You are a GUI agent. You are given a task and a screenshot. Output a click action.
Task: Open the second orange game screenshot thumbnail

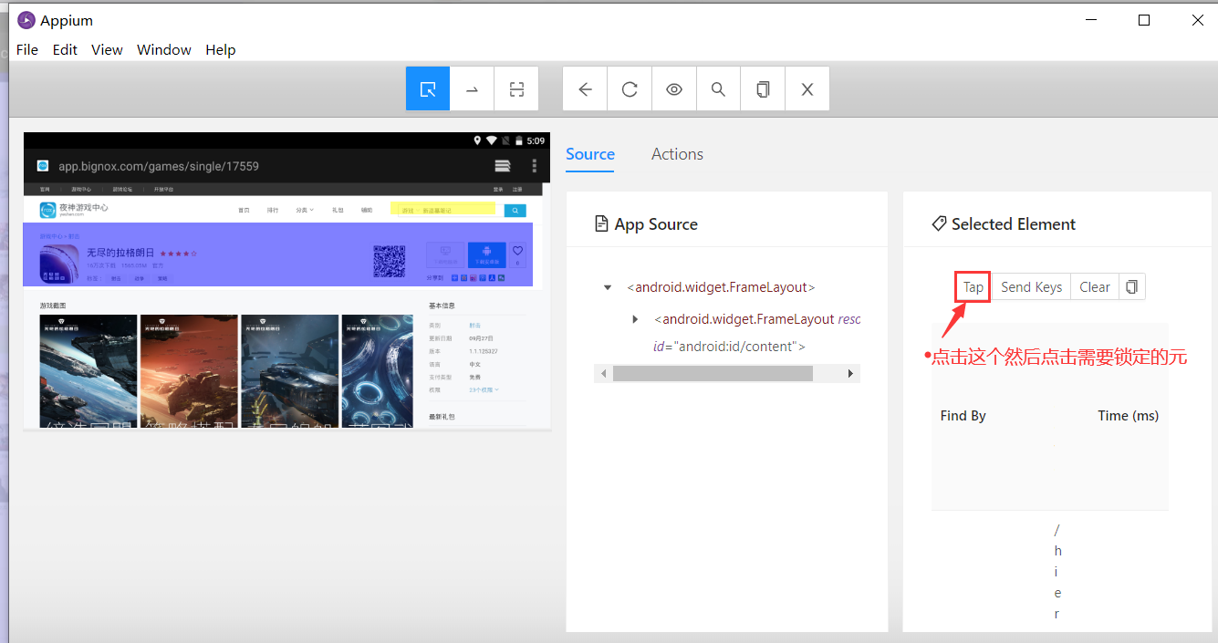(x=189, y=370)
